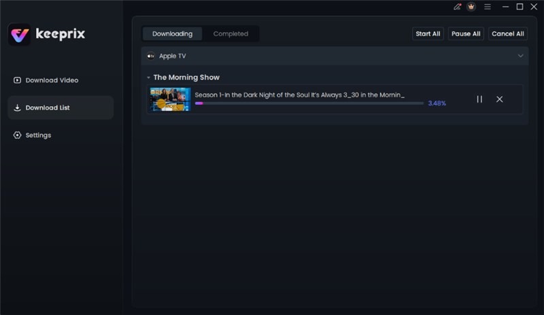This screenshot has width=544, height=315.
Task: Switch to the Completed tab
Action: pos(231,33)
